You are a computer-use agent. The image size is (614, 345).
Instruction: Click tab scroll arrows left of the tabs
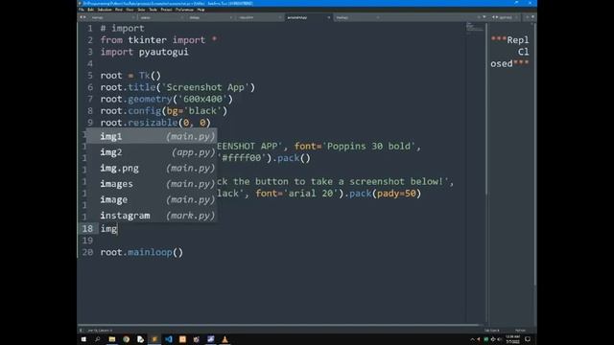coord(83,17)
